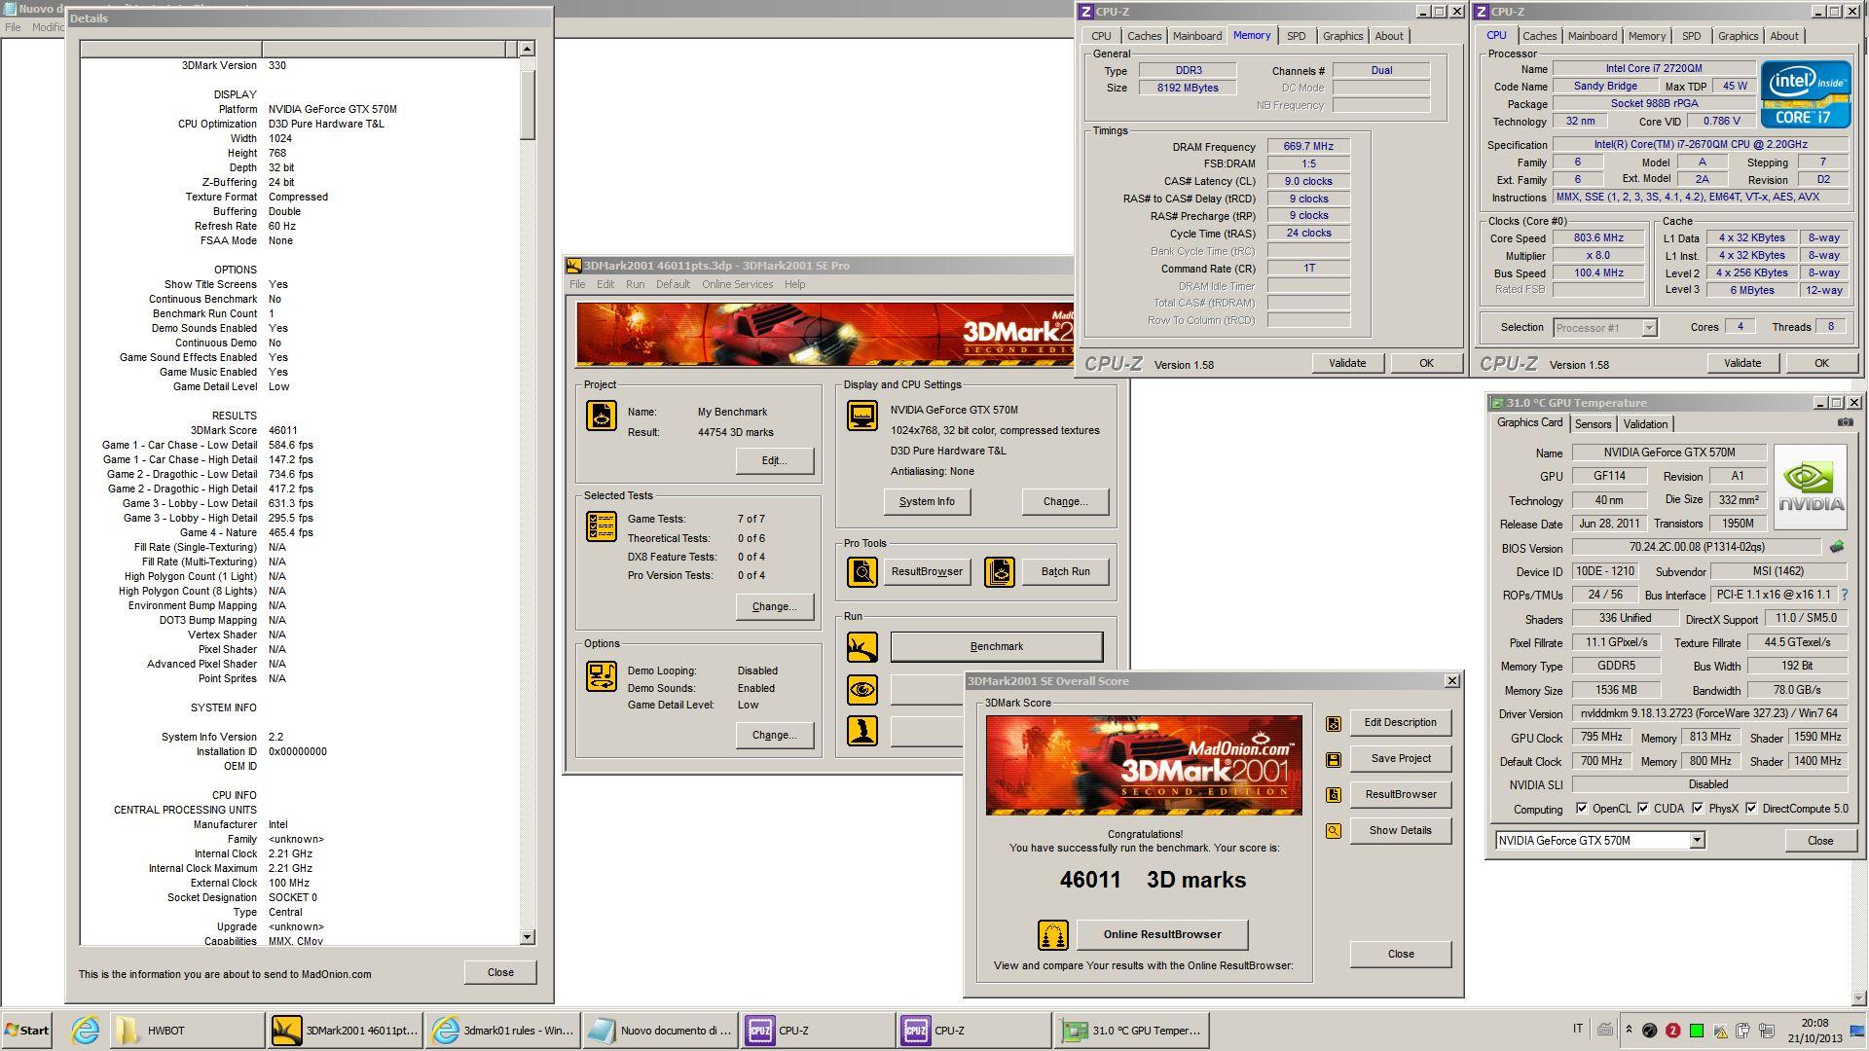Toggle the CUDA checkbox in GPU-Z

point(1643,809)
